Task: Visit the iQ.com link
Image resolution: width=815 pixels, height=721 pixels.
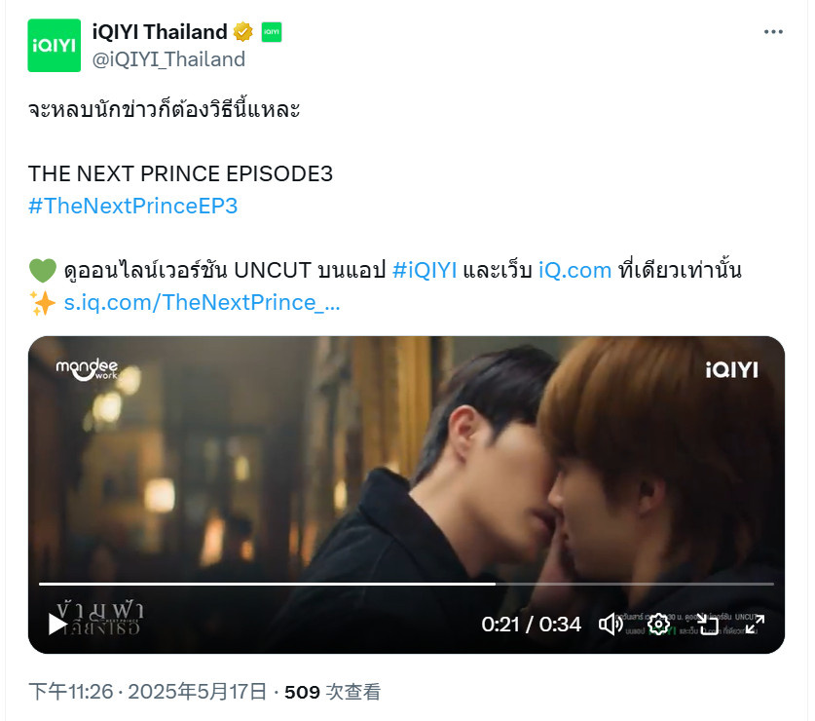Action: 574,271
